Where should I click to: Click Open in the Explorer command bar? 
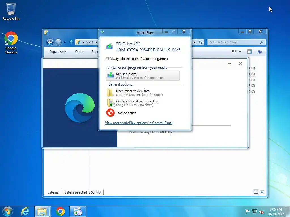click(79, 52)
